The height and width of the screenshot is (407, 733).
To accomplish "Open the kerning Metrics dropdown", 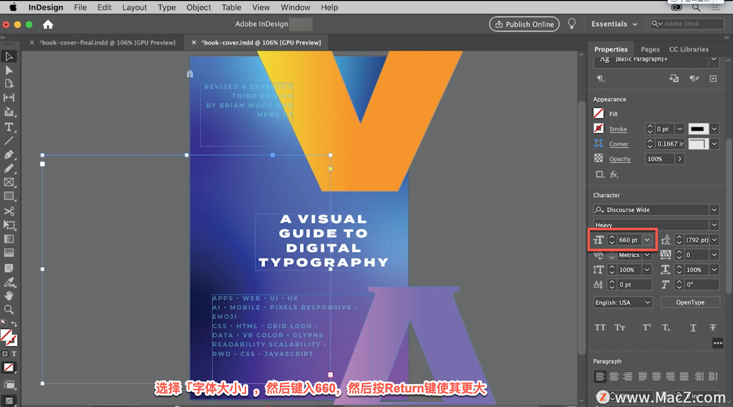I will click(647, 255).
